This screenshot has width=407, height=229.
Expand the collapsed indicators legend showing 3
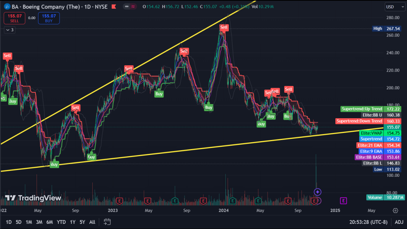(9, 30)
